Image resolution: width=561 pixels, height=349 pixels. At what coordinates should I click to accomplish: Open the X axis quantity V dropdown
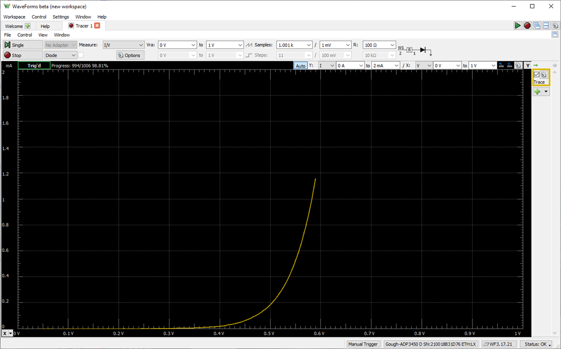click(423, 66)
